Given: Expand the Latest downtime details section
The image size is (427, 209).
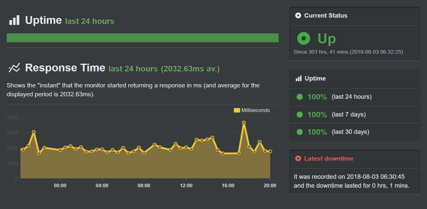Looking at the screenshot, I should (x=354, y=181).
